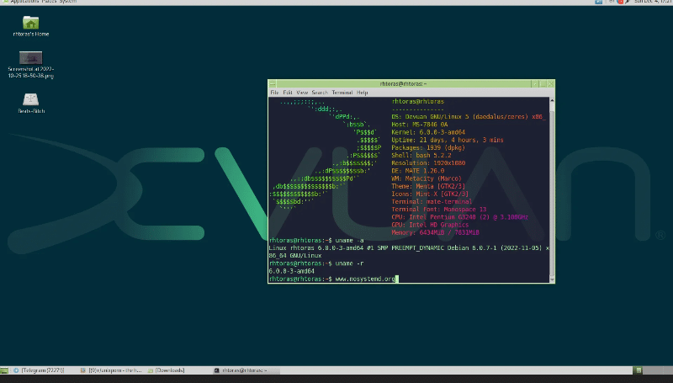Click the 'GPU: Intel HD Graphics' line
This screenshot has width=673, height=383.
[430, 225]
